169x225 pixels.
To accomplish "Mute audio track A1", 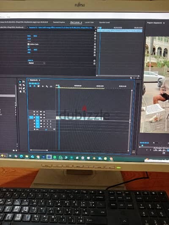I will click(44, 121).
